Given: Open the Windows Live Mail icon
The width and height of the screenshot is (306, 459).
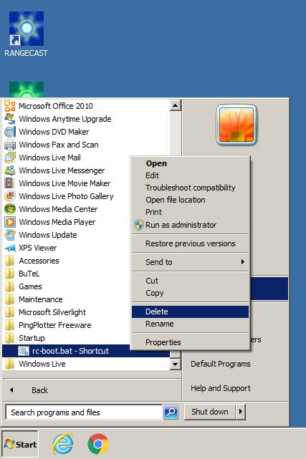Looking at the screenshot, I should pyautogui.click(x=10, y=158).
